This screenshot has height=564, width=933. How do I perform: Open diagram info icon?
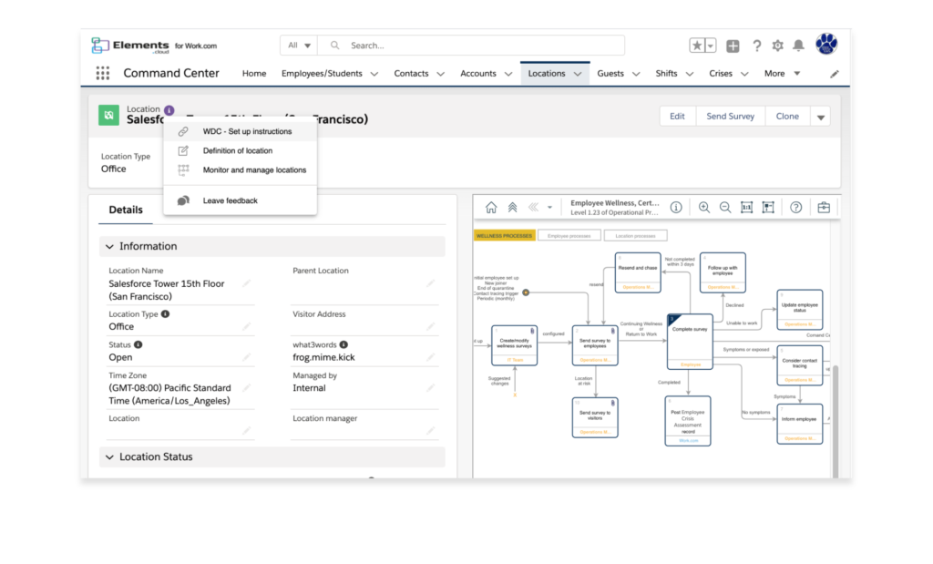[x=676, y=207]
